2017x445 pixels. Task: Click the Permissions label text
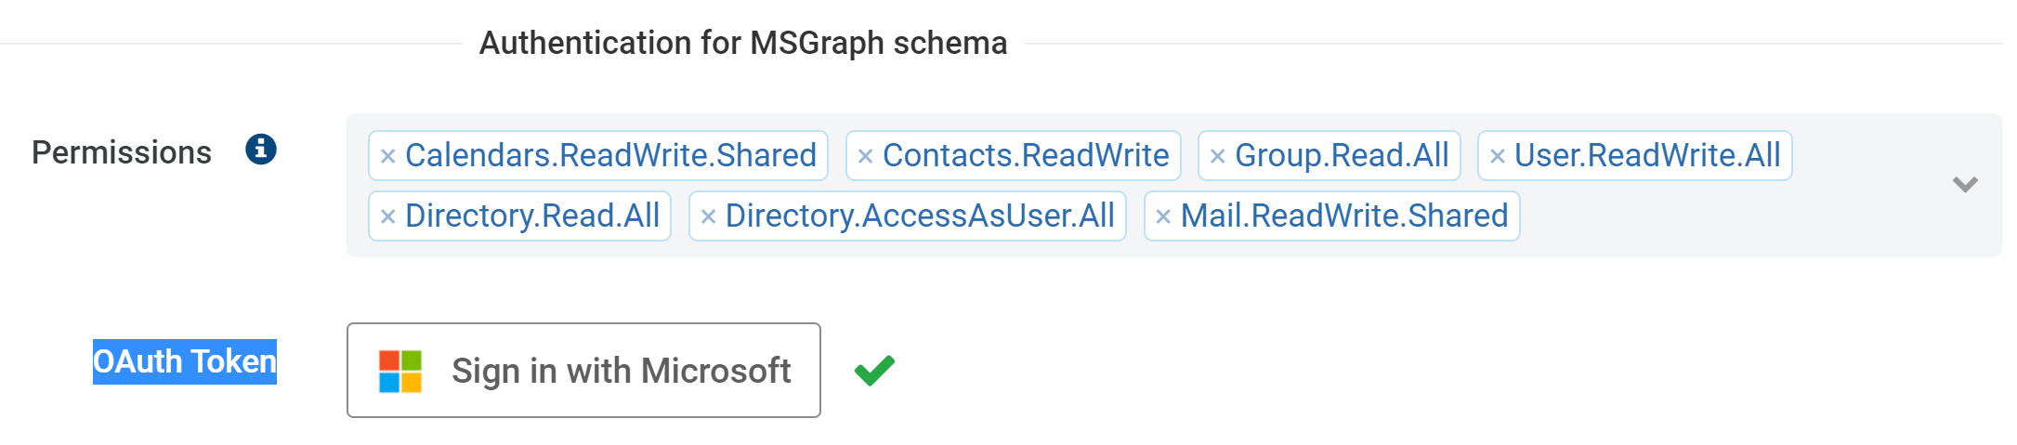tap(122, 152)
